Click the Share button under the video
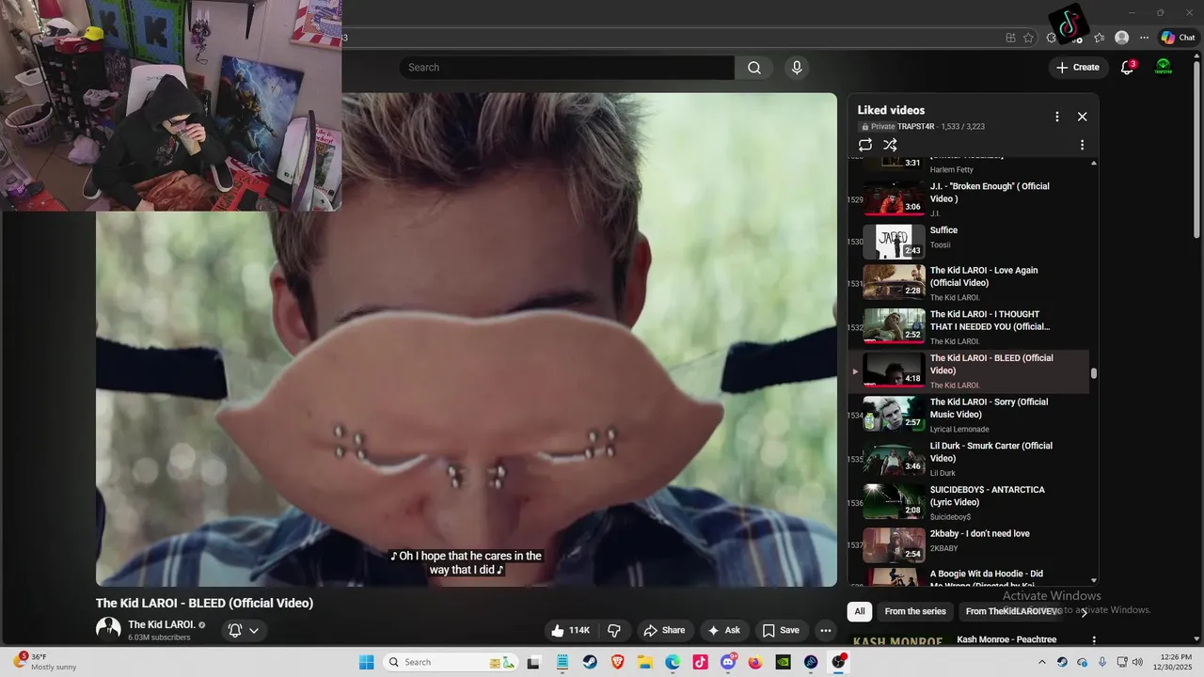This screenshot has width=1204, height=677. pyautogui.click(x=664, y=630)
